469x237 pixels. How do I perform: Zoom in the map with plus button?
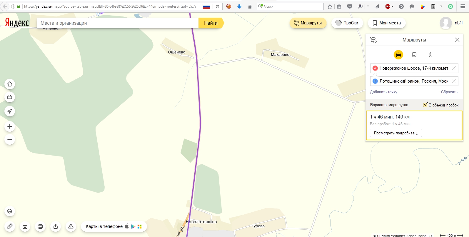tap(10, 126)
